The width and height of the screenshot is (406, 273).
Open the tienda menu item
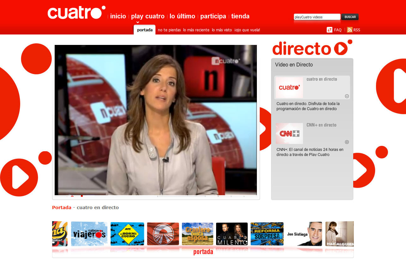click(x=240, y=16)
